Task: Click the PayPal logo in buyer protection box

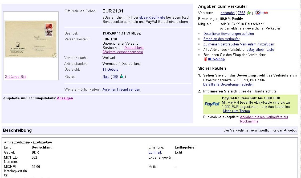Action: tap(212, 104)
